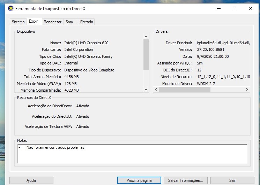Exit with the Sair button
The height and width of the screenshot is (185, 260).
click(x=232, y=180)
